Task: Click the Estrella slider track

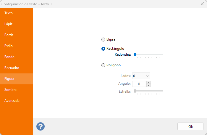Action: click(x=149, y=91)
